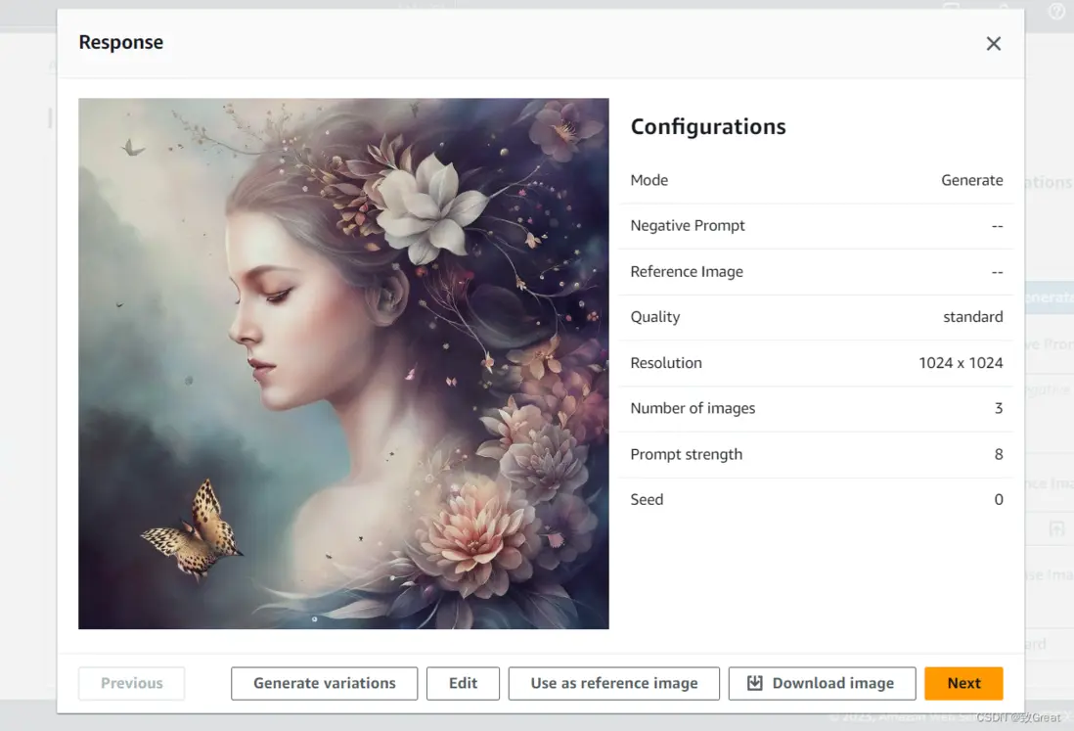Screen dimensions: 1074x731
Task: Click the Response dialog title
Action: tap(120, 42)
